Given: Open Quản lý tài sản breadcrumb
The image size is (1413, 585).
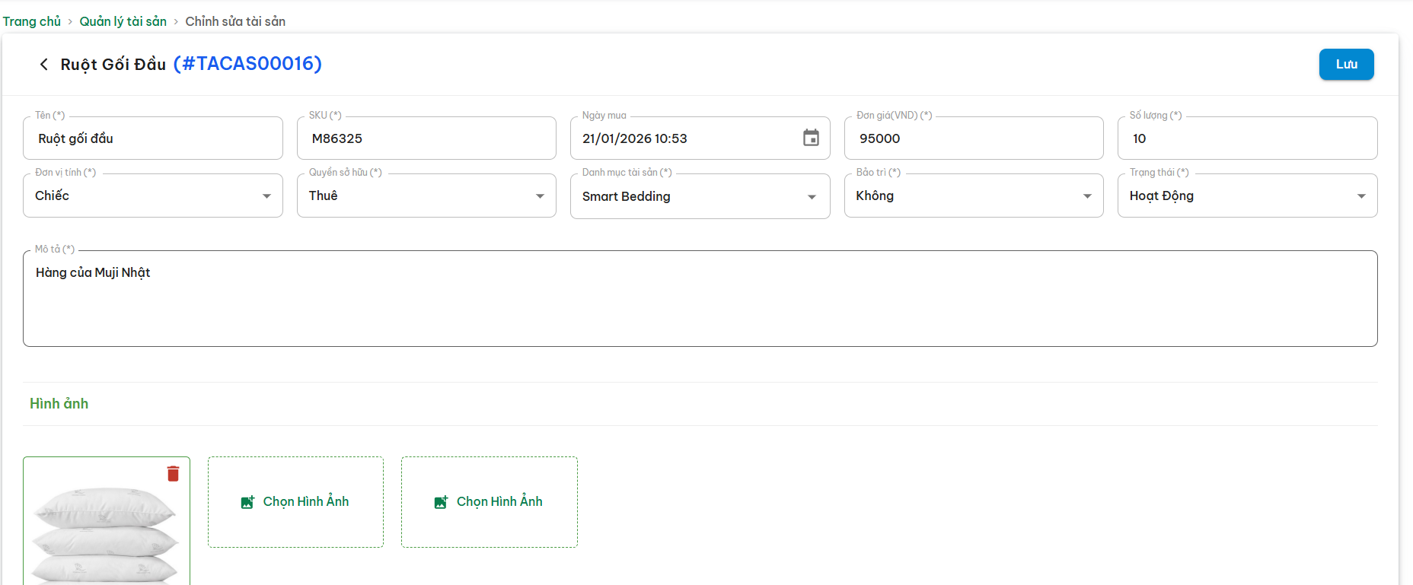Looking at the screenshot, I should pos(123,21).
